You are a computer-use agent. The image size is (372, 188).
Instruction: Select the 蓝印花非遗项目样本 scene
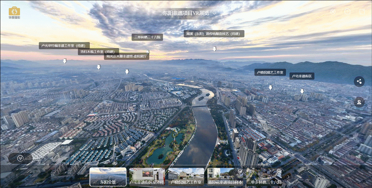click(225, 177)
